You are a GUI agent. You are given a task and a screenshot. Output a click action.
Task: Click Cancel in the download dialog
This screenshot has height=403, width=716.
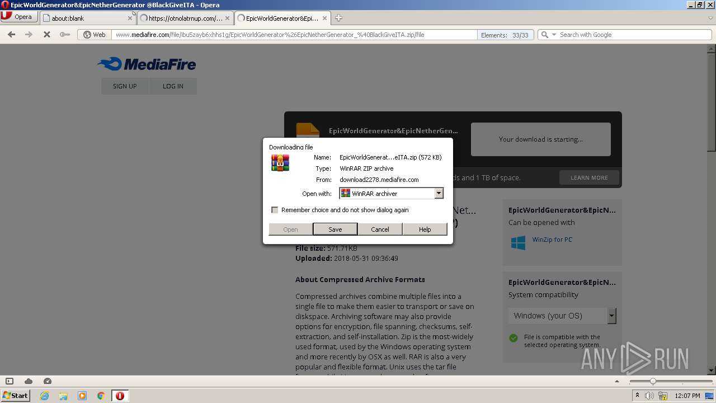point(380,229)
